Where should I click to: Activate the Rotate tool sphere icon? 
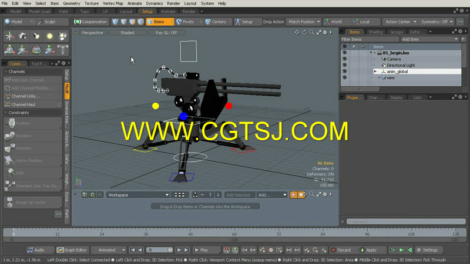coord(36,49)
